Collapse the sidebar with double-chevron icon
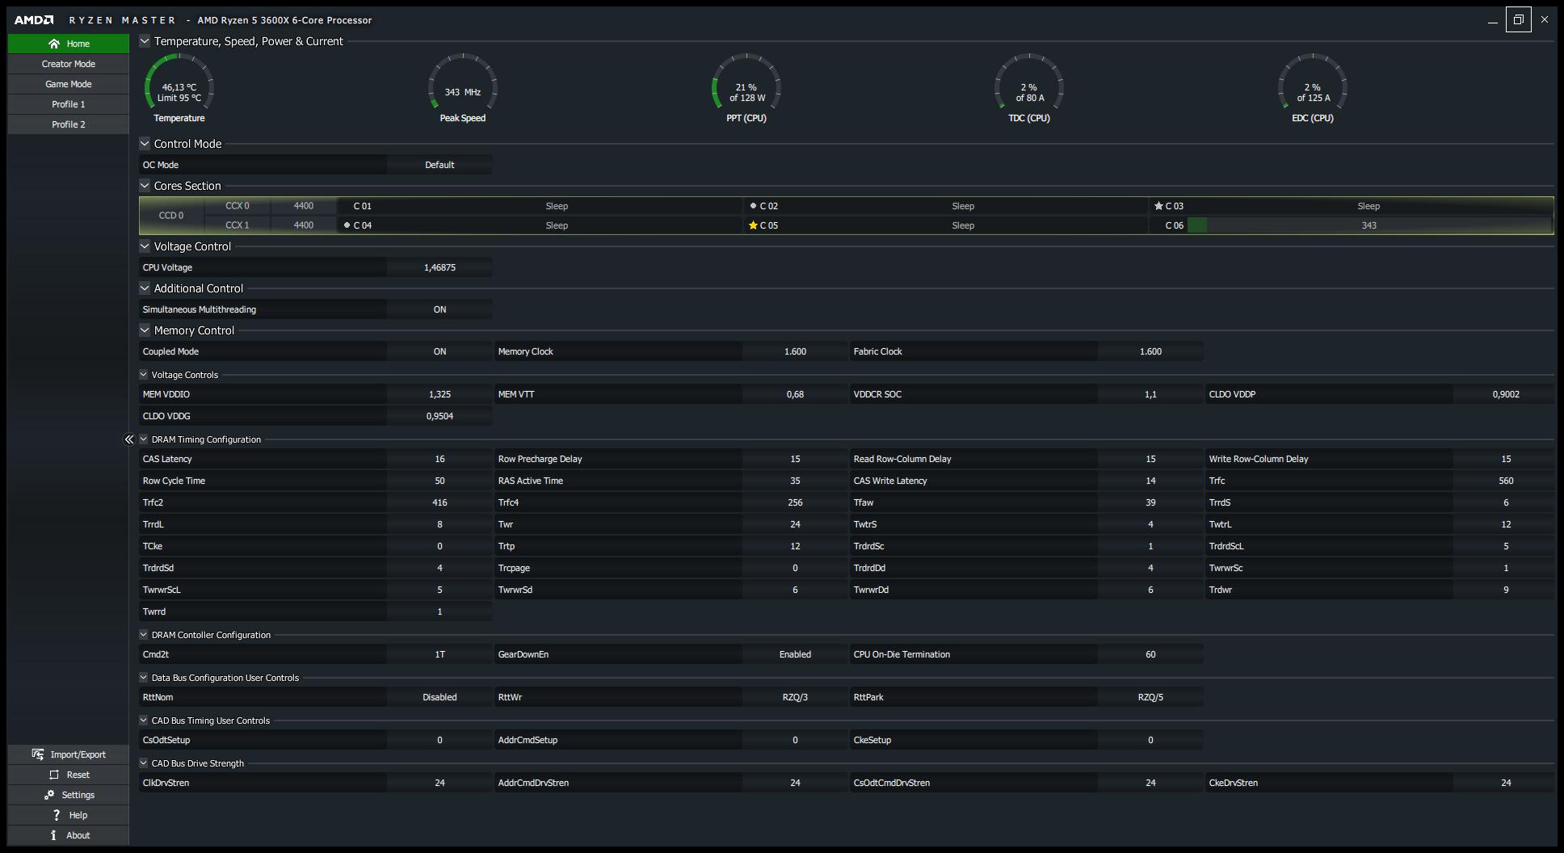This screenshot has width=1564, height=853. tap(129, 439)
